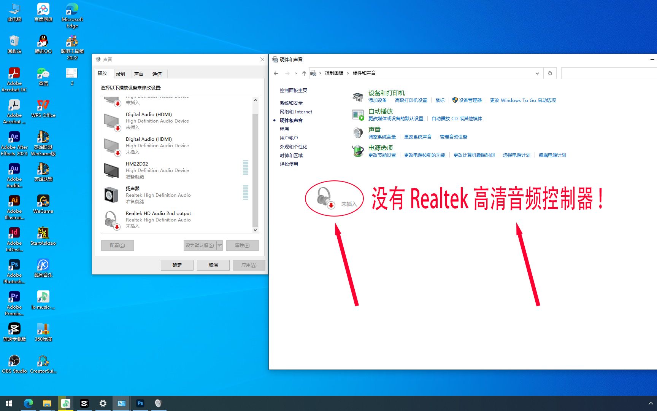Click the 设备和打印机 printer icon
Screen dimensions: 657x411
coord(358,97)
